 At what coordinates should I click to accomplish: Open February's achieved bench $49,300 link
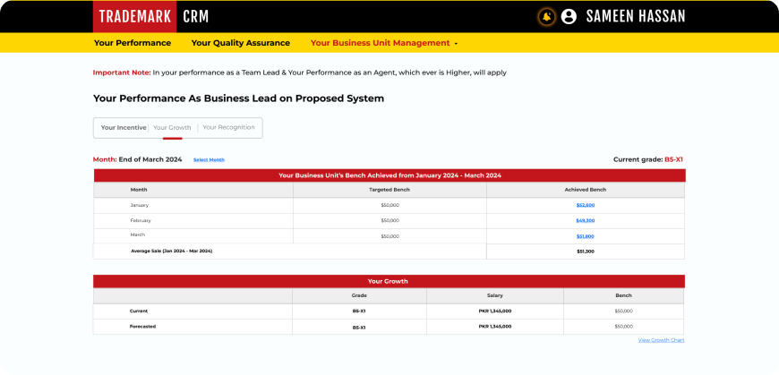pyautogui.click(x=585, y=220)
